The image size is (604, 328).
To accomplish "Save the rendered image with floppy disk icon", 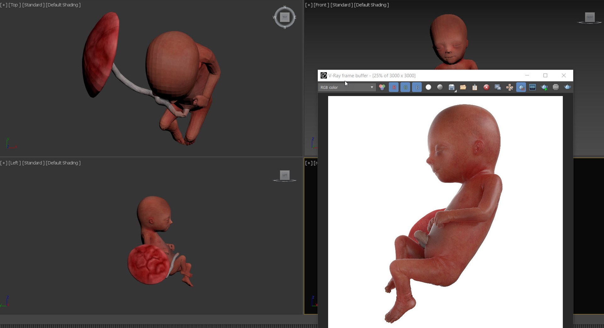I will [452, 87].
